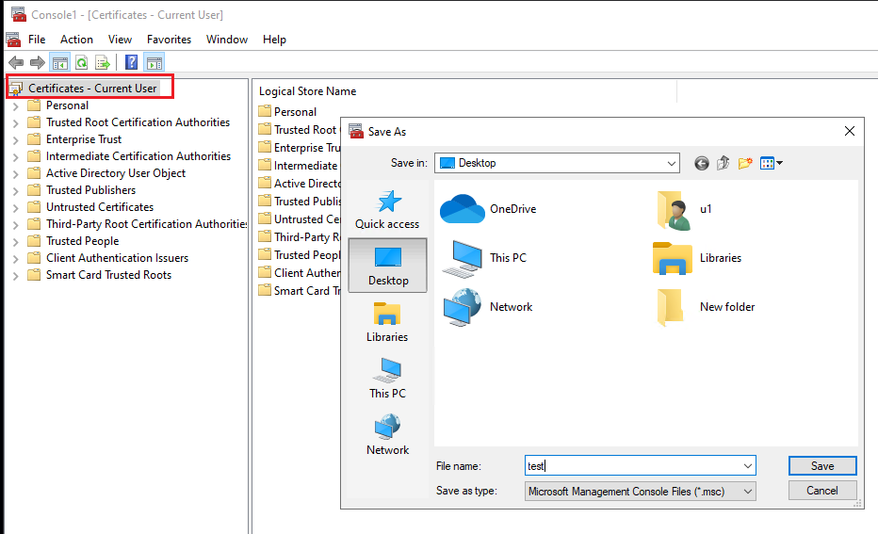The width and height of the screenshot is (878, 534).
Task: Select Personal store in the right pane
Action: click(x=295, y=112)
